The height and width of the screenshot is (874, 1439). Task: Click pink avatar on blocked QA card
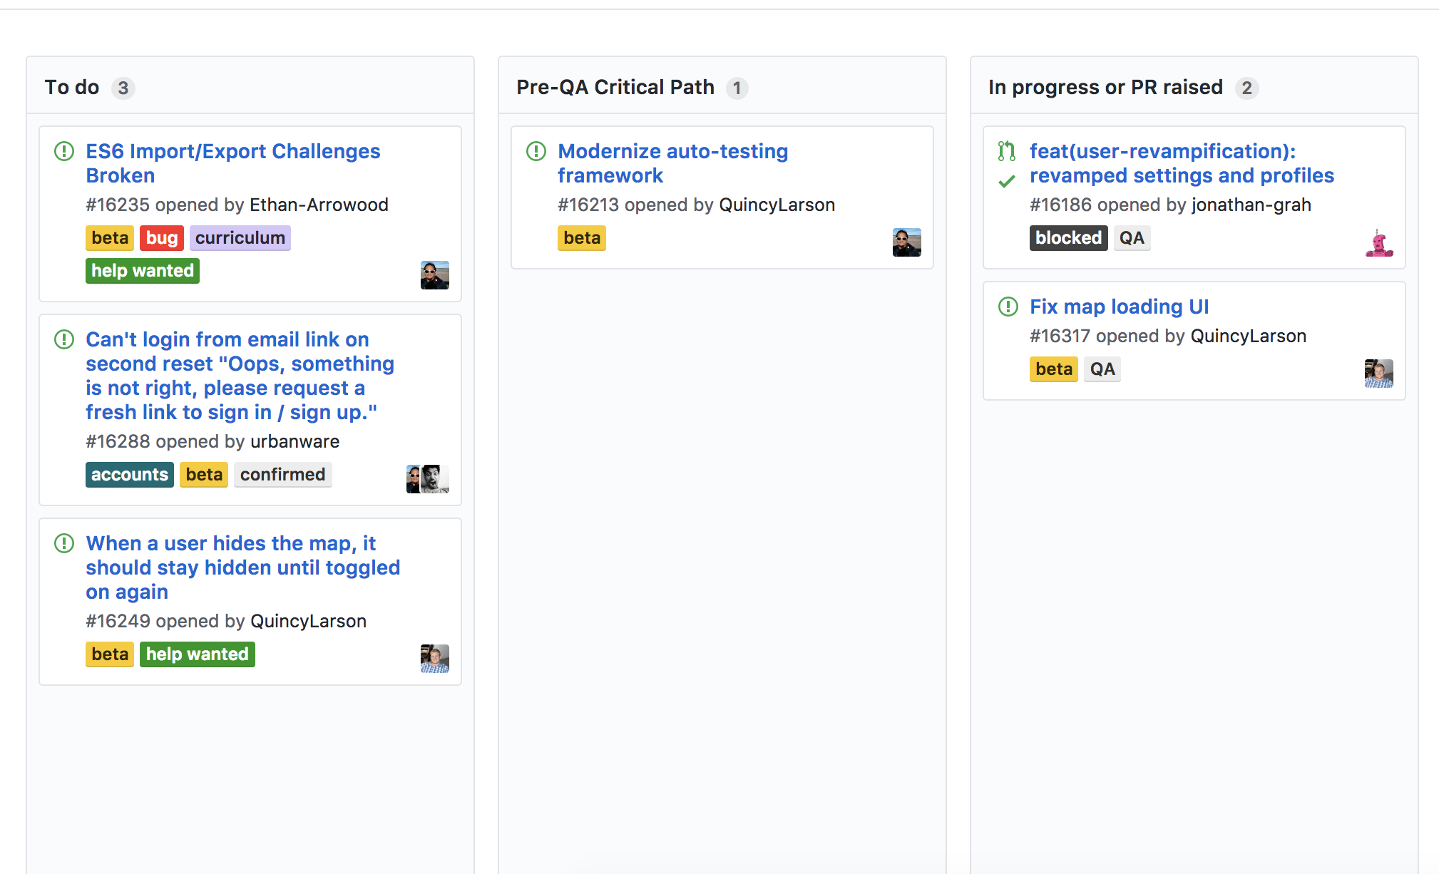(x=1379, y=243)
